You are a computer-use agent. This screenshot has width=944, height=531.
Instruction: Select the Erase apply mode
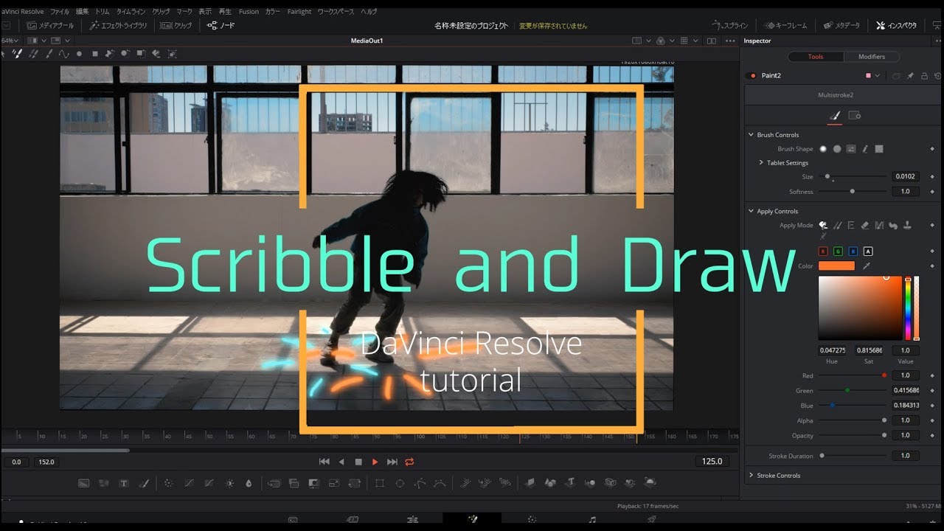pyautogui.click(x=865, y=225)
